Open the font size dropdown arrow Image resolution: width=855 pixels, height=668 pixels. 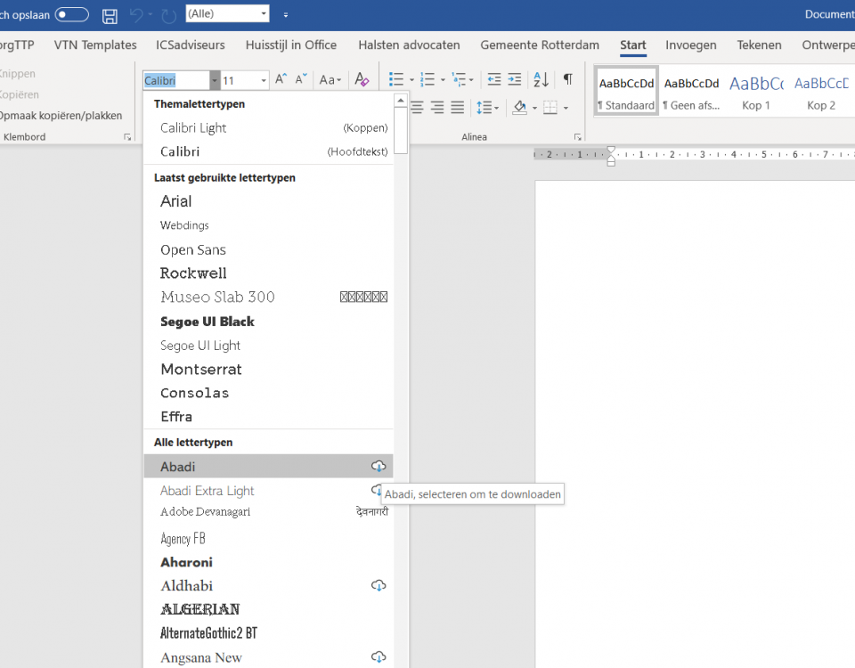(x=264, y=81)
